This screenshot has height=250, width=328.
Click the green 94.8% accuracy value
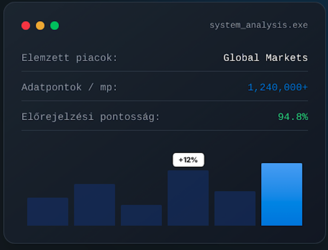click(293, 117)
